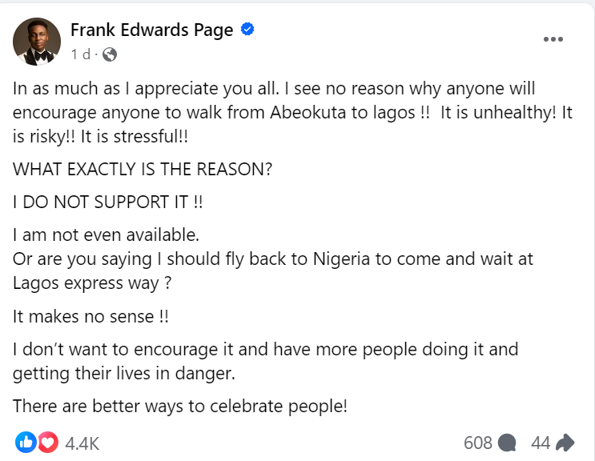
Task: Click Frank Edwards Page profile picture
Action: pyautogui.click(x=37, y=42)
